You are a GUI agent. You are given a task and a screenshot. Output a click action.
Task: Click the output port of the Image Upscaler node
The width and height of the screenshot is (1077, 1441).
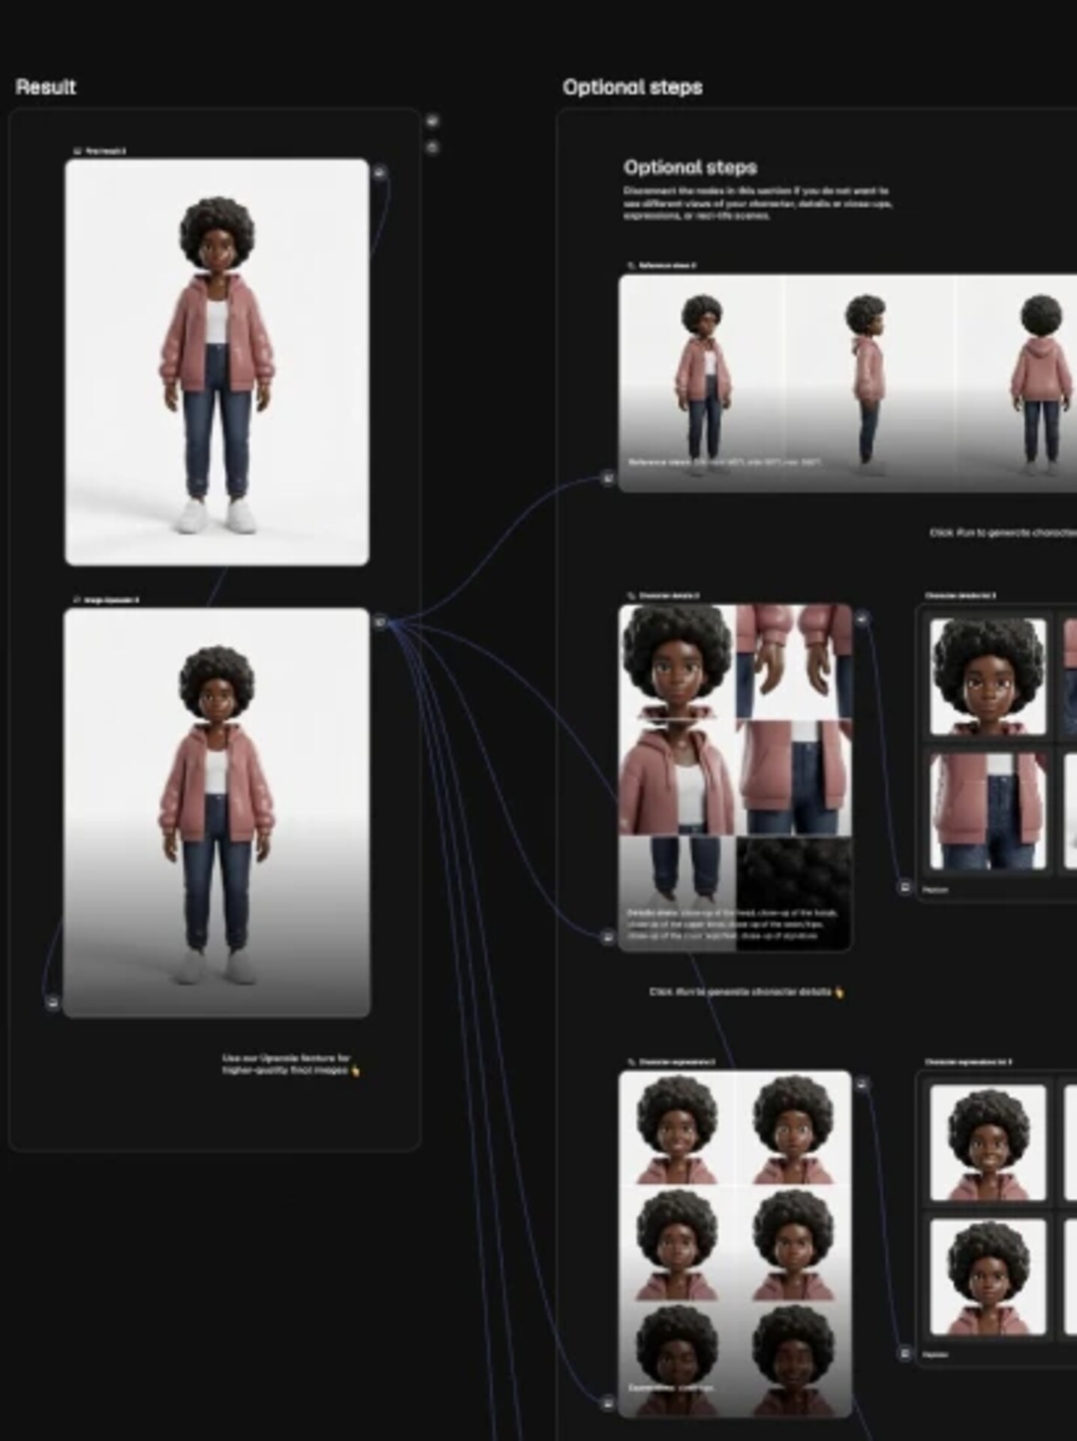coord(381,621)
